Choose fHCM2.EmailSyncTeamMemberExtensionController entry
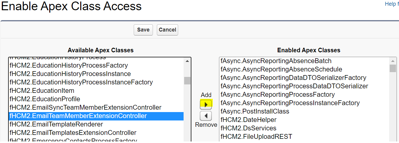Screen dimensions: 399x143 click(x=86, y=108)
